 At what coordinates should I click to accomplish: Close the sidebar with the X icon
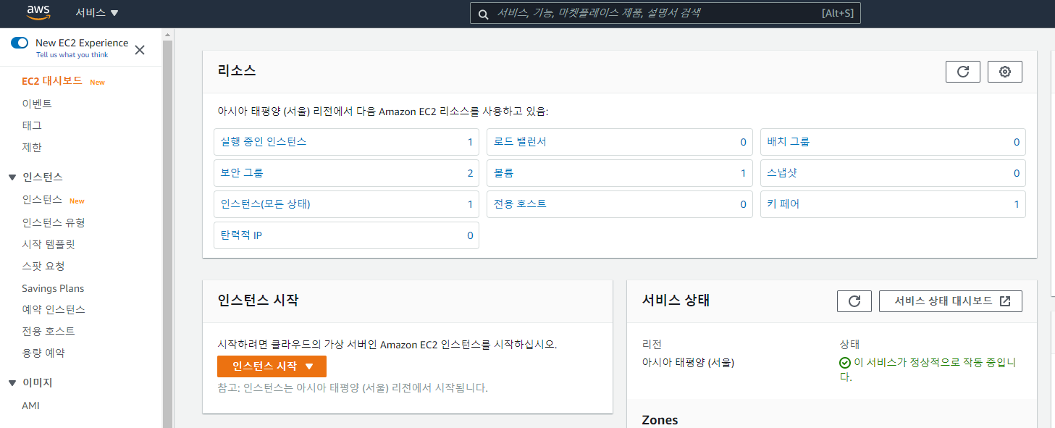tap(140, 49)
